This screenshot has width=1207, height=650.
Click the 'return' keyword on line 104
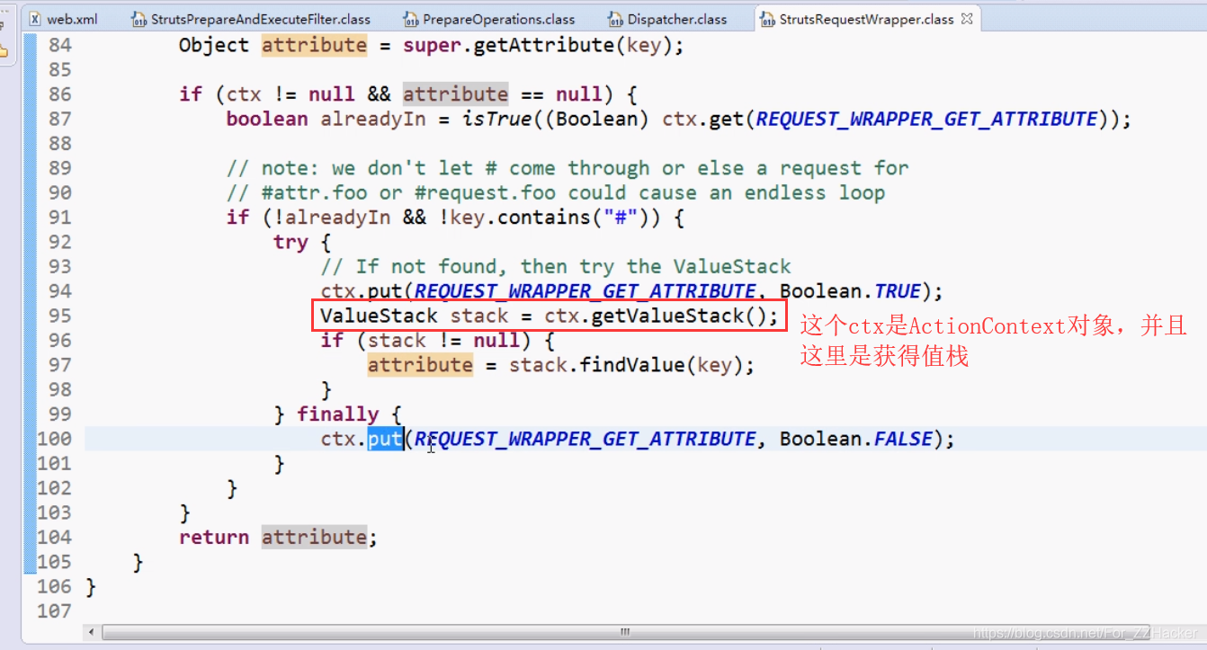pos(214,537)
